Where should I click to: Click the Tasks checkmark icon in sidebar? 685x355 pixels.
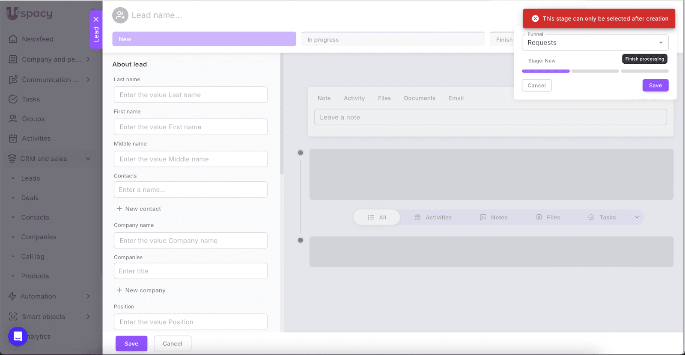click(x=13, y=99)
